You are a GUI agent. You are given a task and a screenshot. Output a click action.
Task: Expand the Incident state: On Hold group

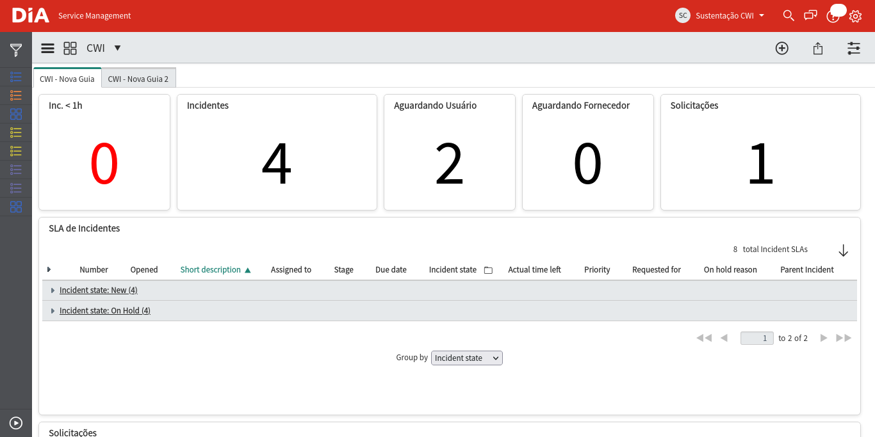53,311
